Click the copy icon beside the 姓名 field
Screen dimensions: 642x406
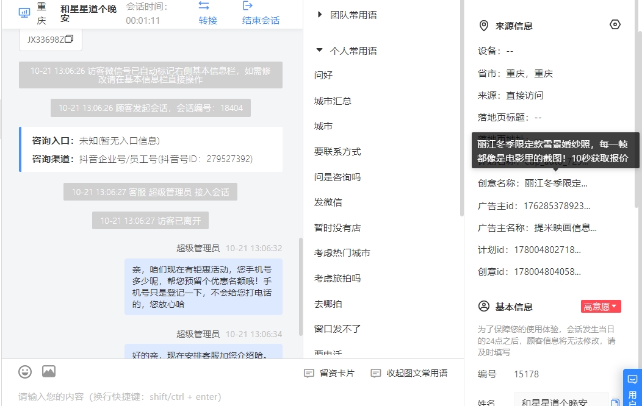point(615,402)
